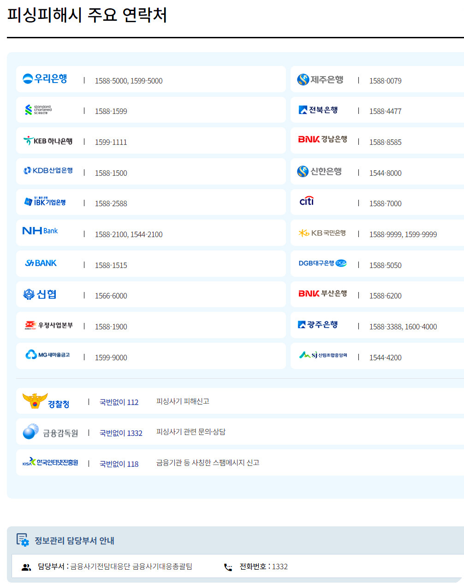The image size is (464, 584).
Task: Click the Woori Bank (우리은행) logo
Action: tap(45, 79)
